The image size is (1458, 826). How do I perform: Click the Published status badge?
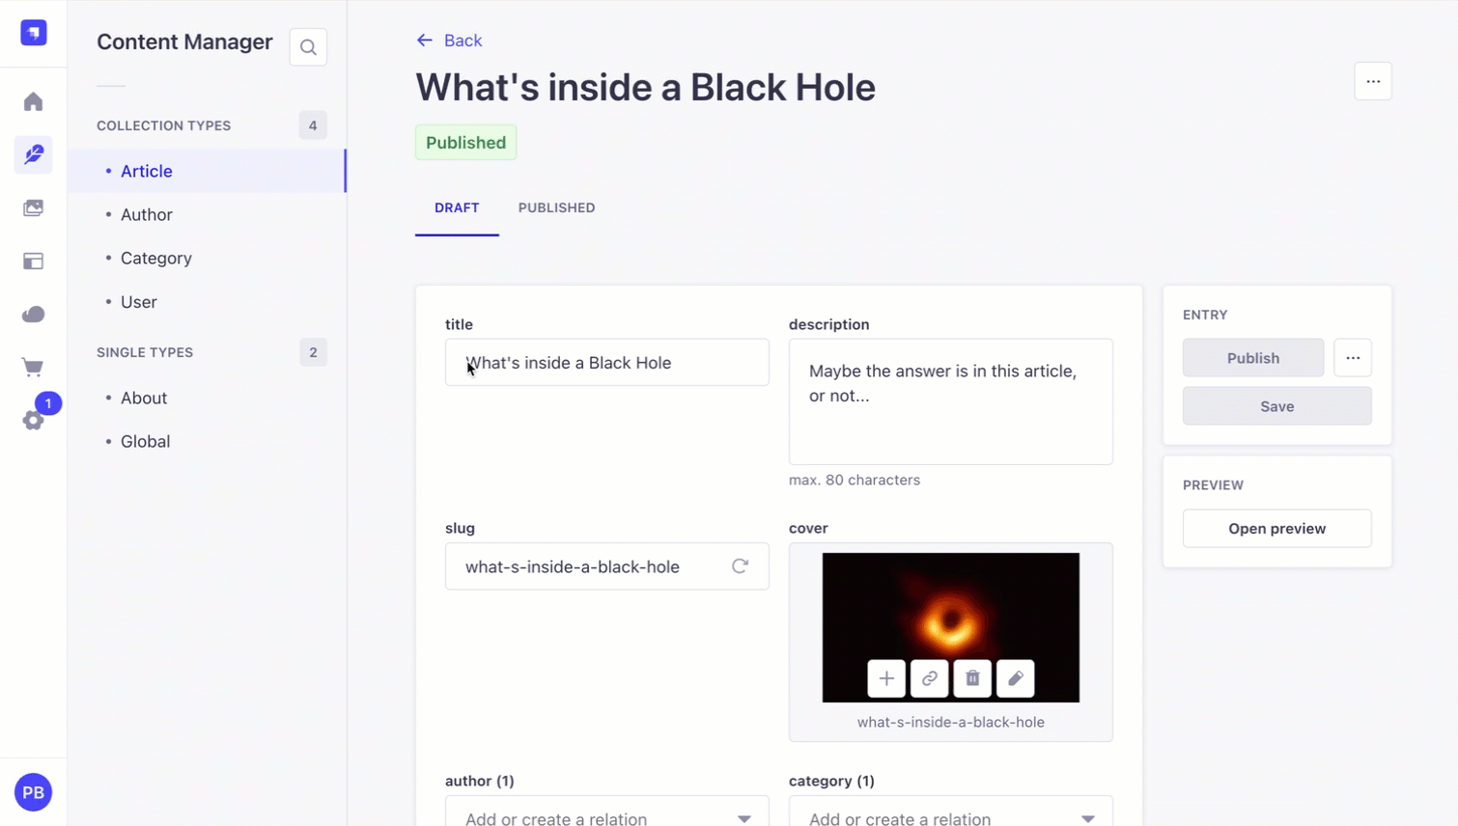click(x=466, y=143)
